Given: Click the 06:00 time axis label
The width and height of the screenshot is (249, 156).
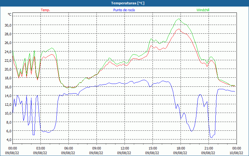Looking at the screenshot, I should click(x=68, y=149).
